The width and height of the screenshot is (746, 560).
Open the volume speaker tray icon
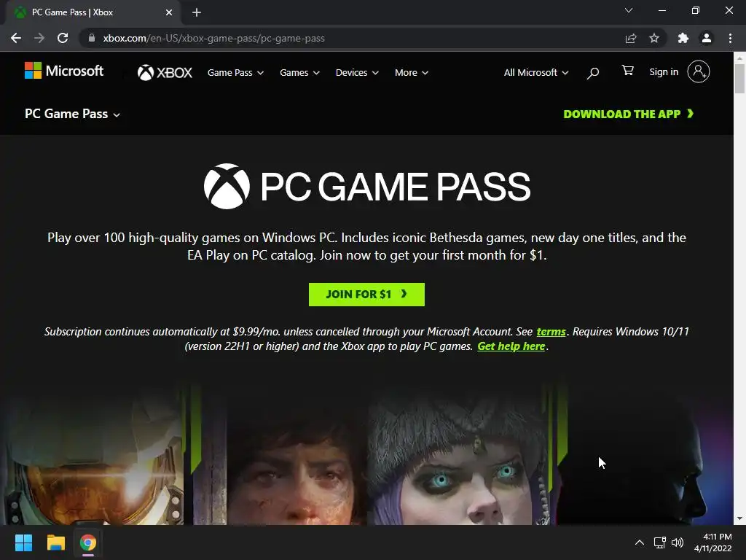point(678,542)
